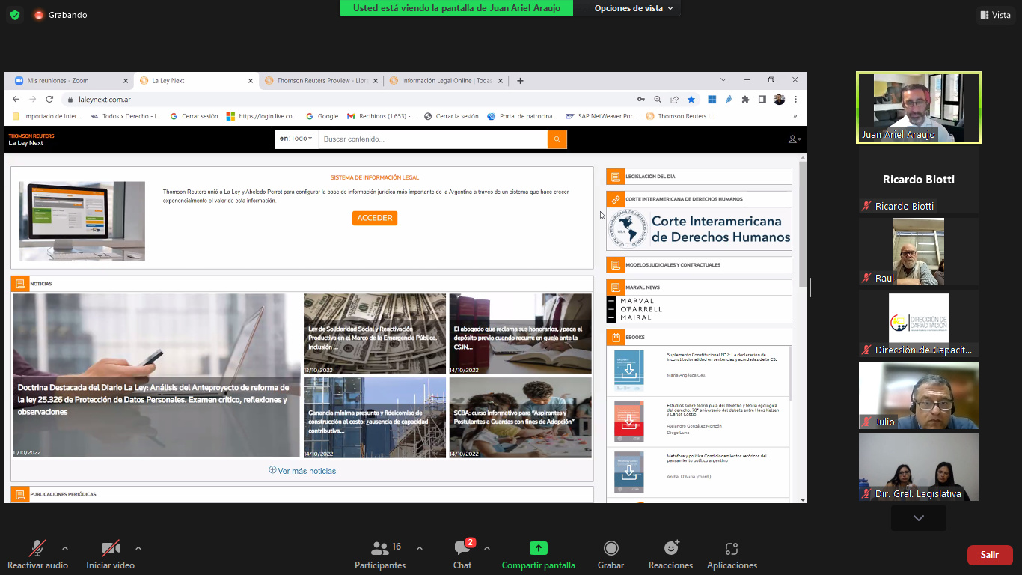
Task: Expand the audio options arrow beside microphone
Action: [65, 548]
